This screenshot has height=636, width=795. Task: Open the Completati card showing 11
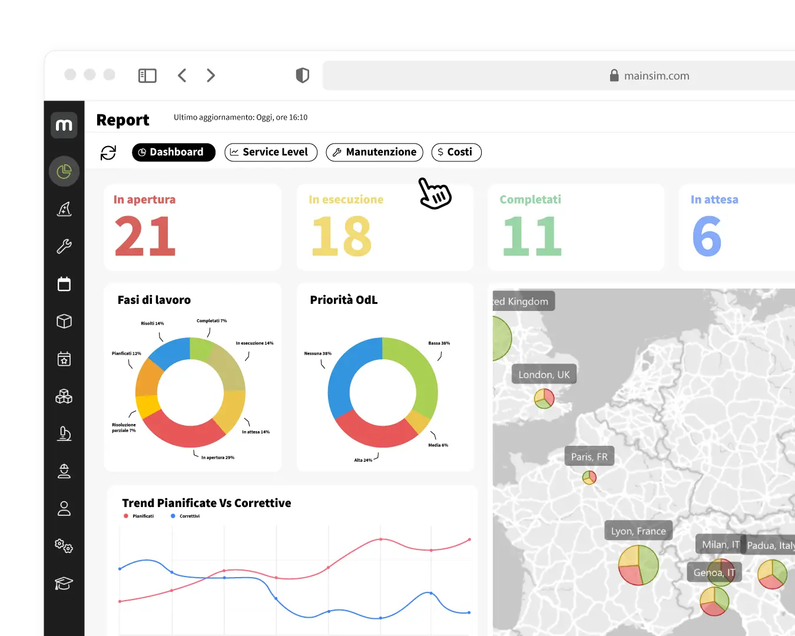click(576, 227)
